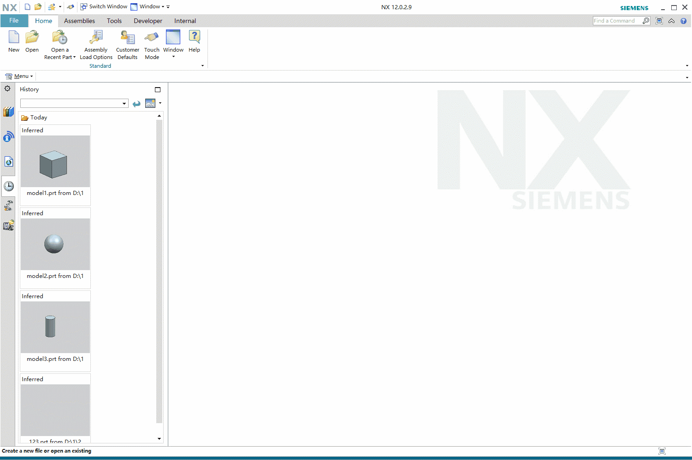Click the History thumbnail view icon

150,103
